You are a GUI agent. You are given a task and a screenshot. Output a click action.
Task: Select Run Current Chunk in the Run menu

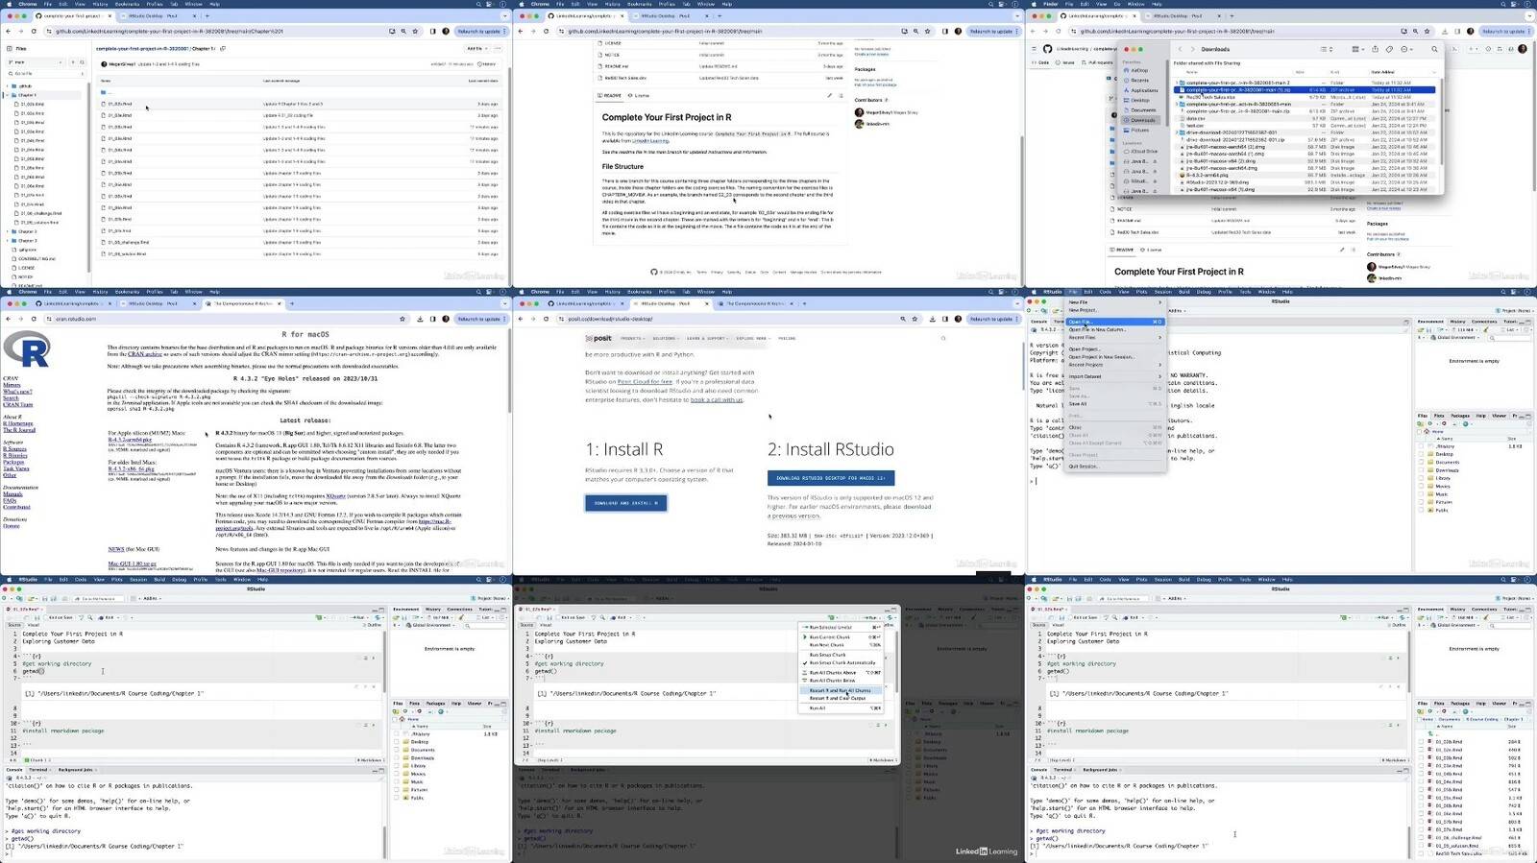[842, 637]
